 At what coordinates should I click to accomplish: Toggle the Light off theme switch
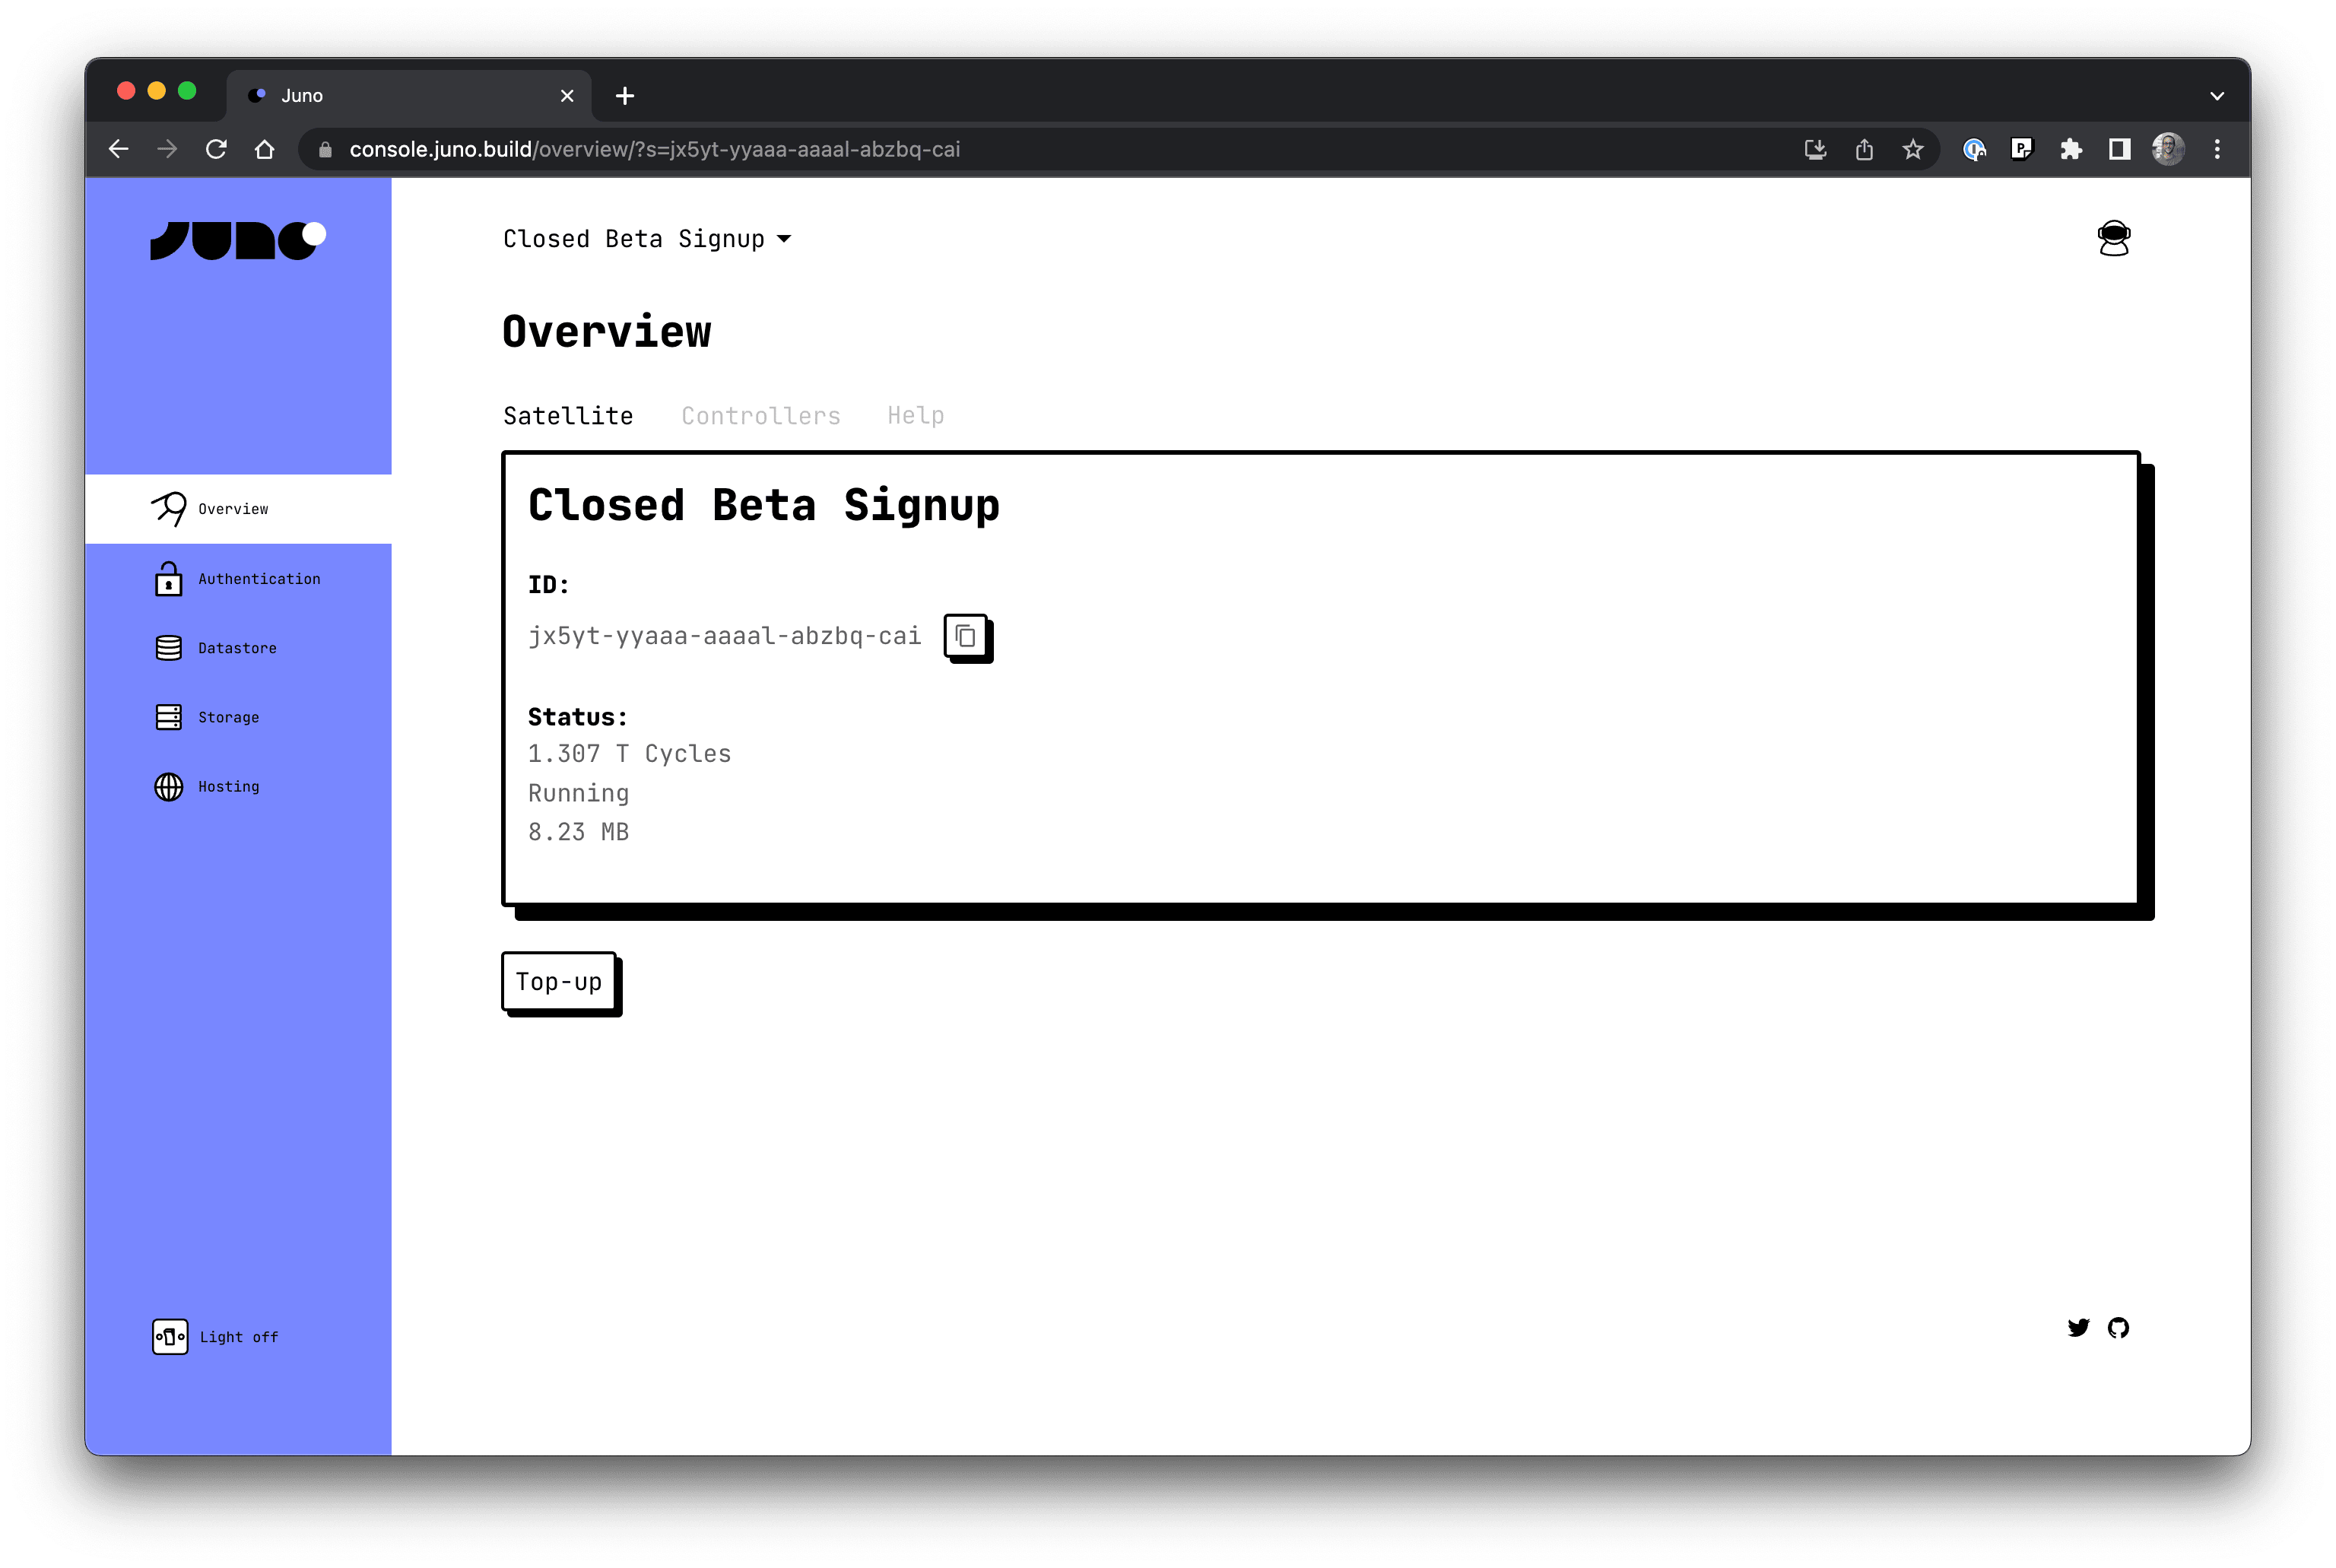(x=215, y=1336)
